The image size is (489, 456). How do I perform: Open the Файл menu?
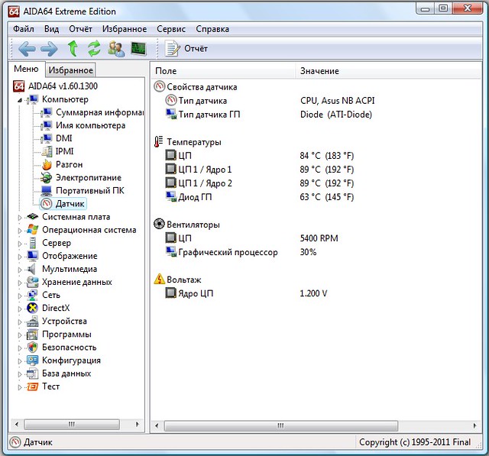tap(24, 29)
